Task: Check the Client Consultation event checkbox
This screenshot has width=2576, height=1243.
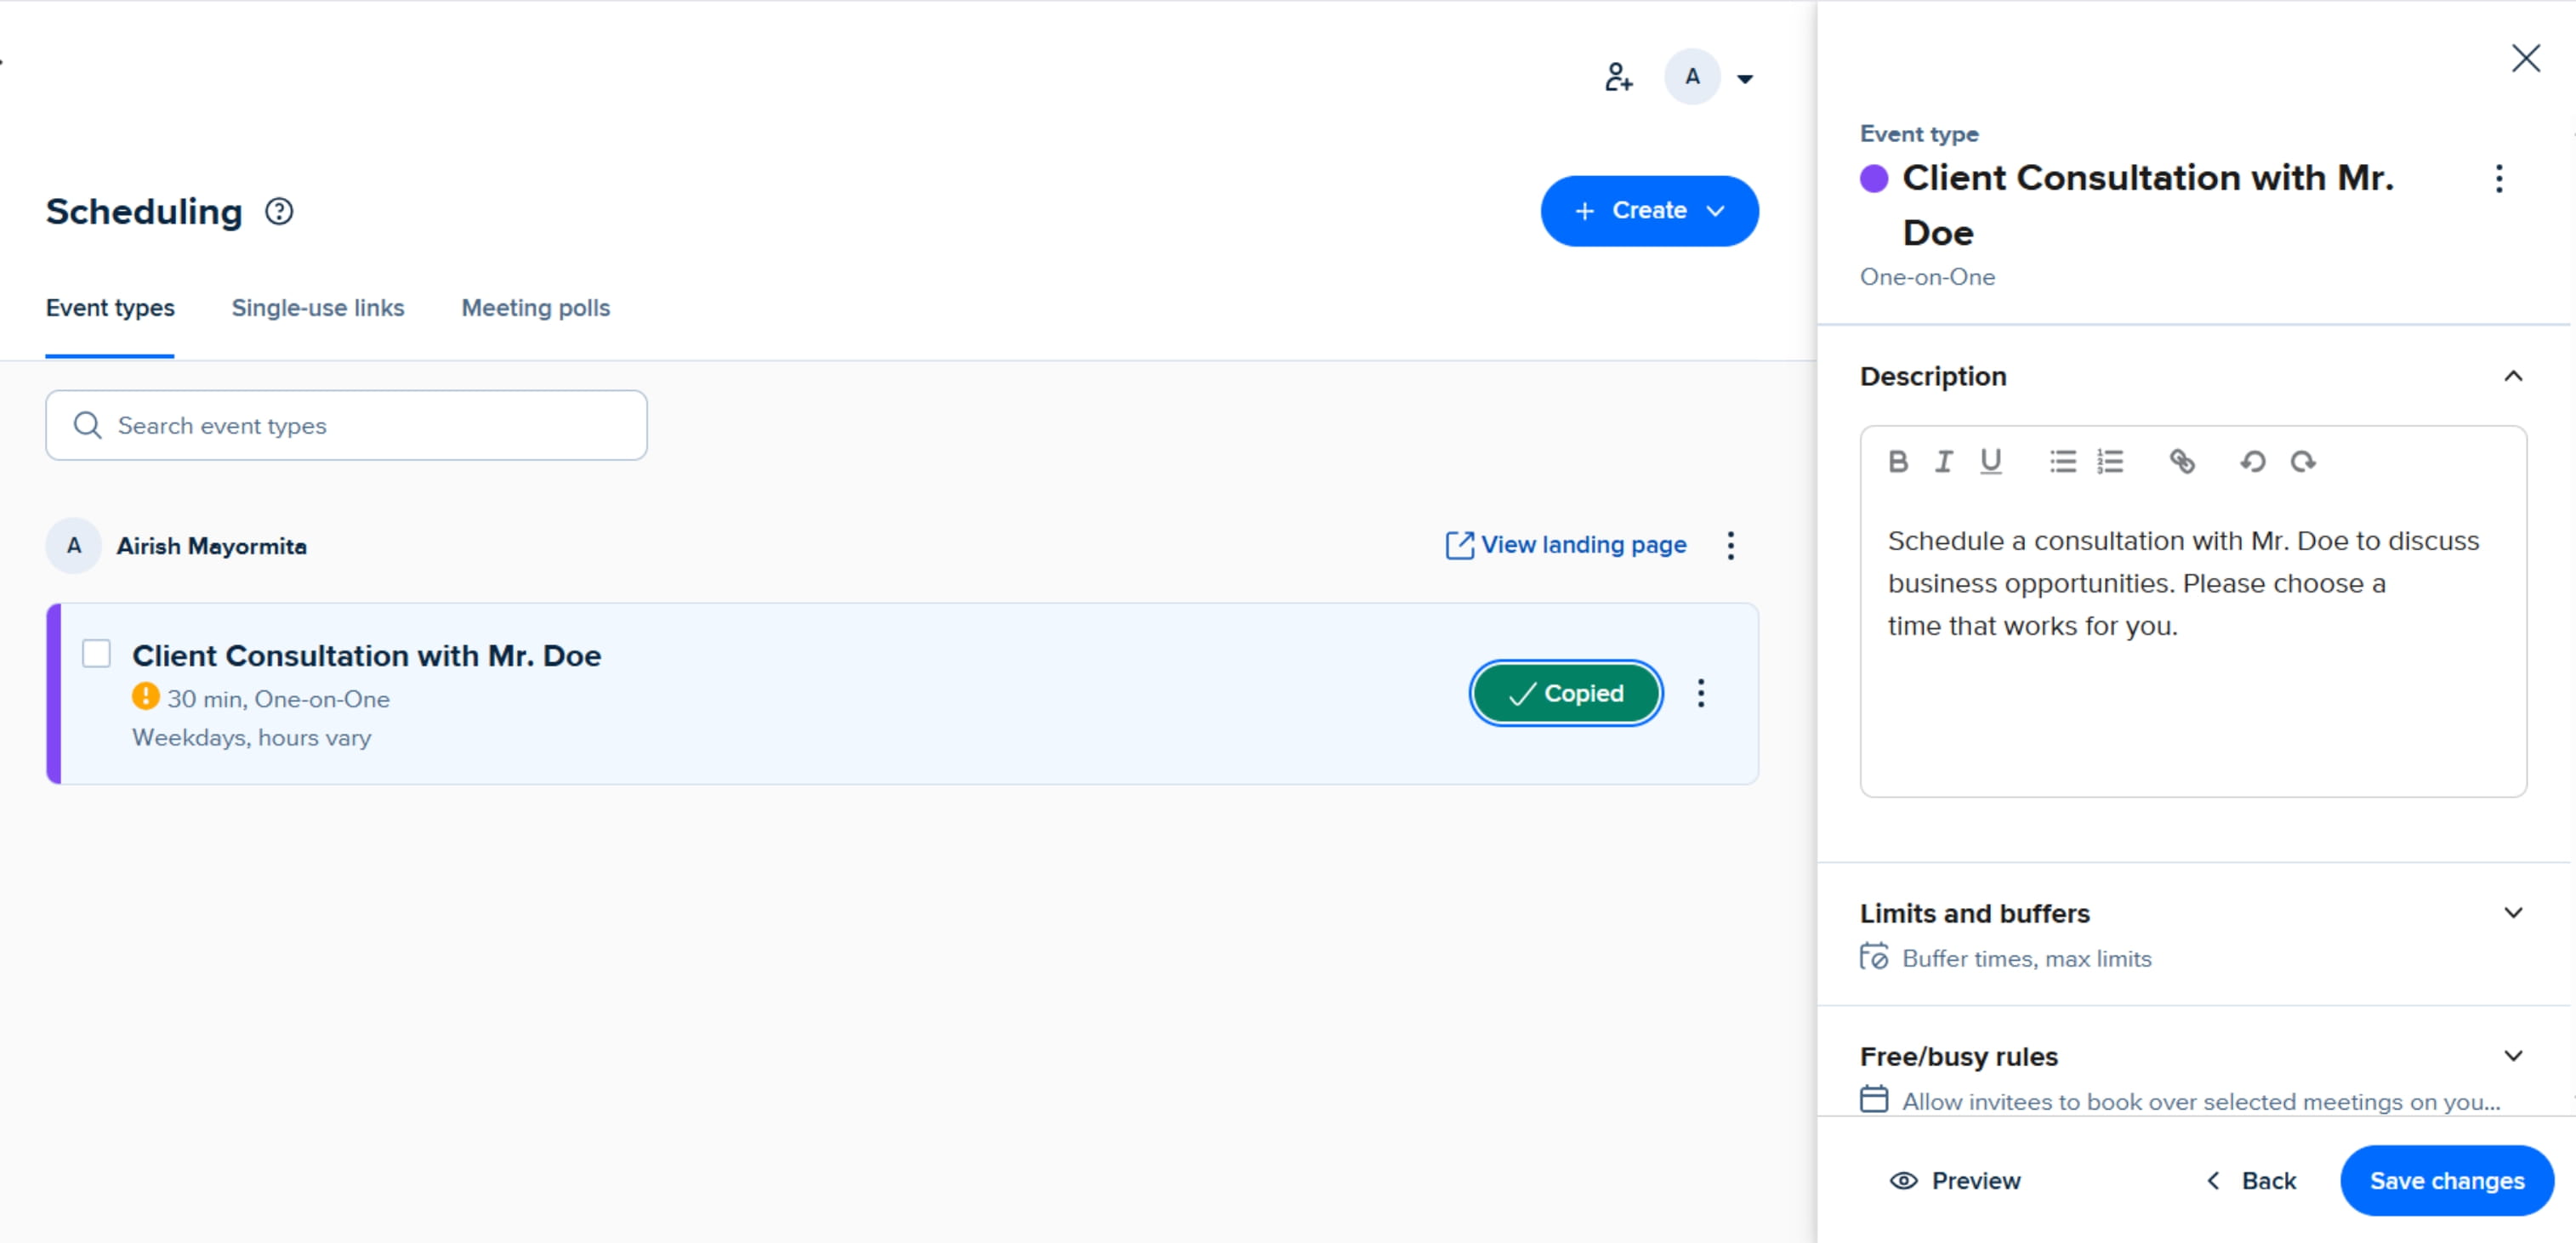Action: (96, 654)
